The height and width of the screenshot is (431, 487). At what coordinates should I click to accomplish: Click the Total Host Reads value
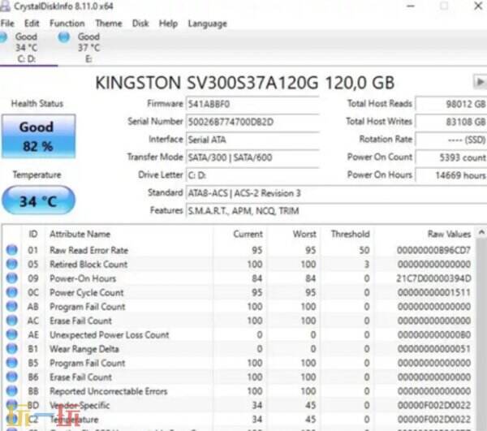pos(451,104)
